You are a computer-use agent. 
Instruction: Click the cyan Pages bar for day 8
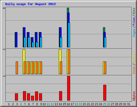click(x=37, y=45)
